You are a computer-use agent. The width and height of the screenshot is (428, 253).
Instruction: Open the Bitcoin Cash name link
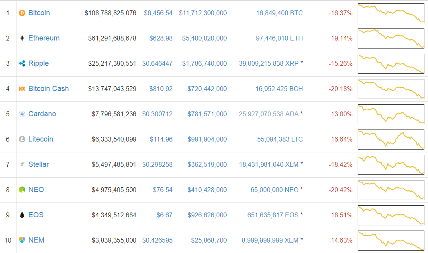click(x=49, y=89)
